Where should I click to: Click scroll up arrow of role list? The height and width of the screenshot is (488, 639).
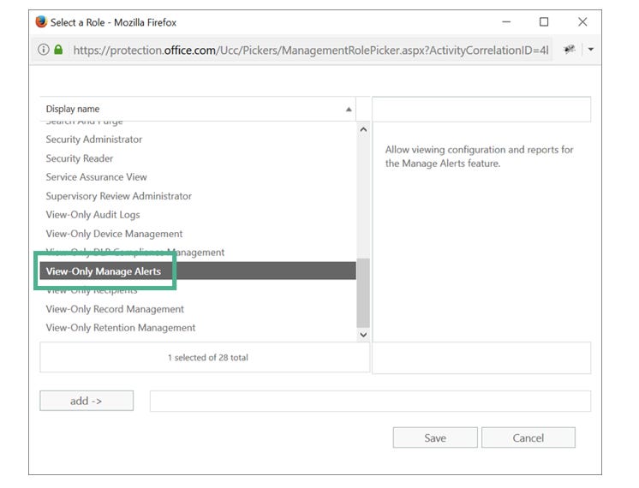(363, 129)
